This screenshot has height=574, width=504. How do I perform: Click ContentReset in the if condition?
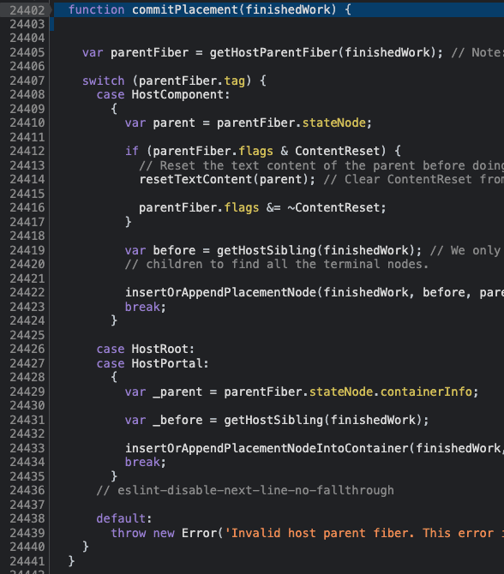pos(338,151)
